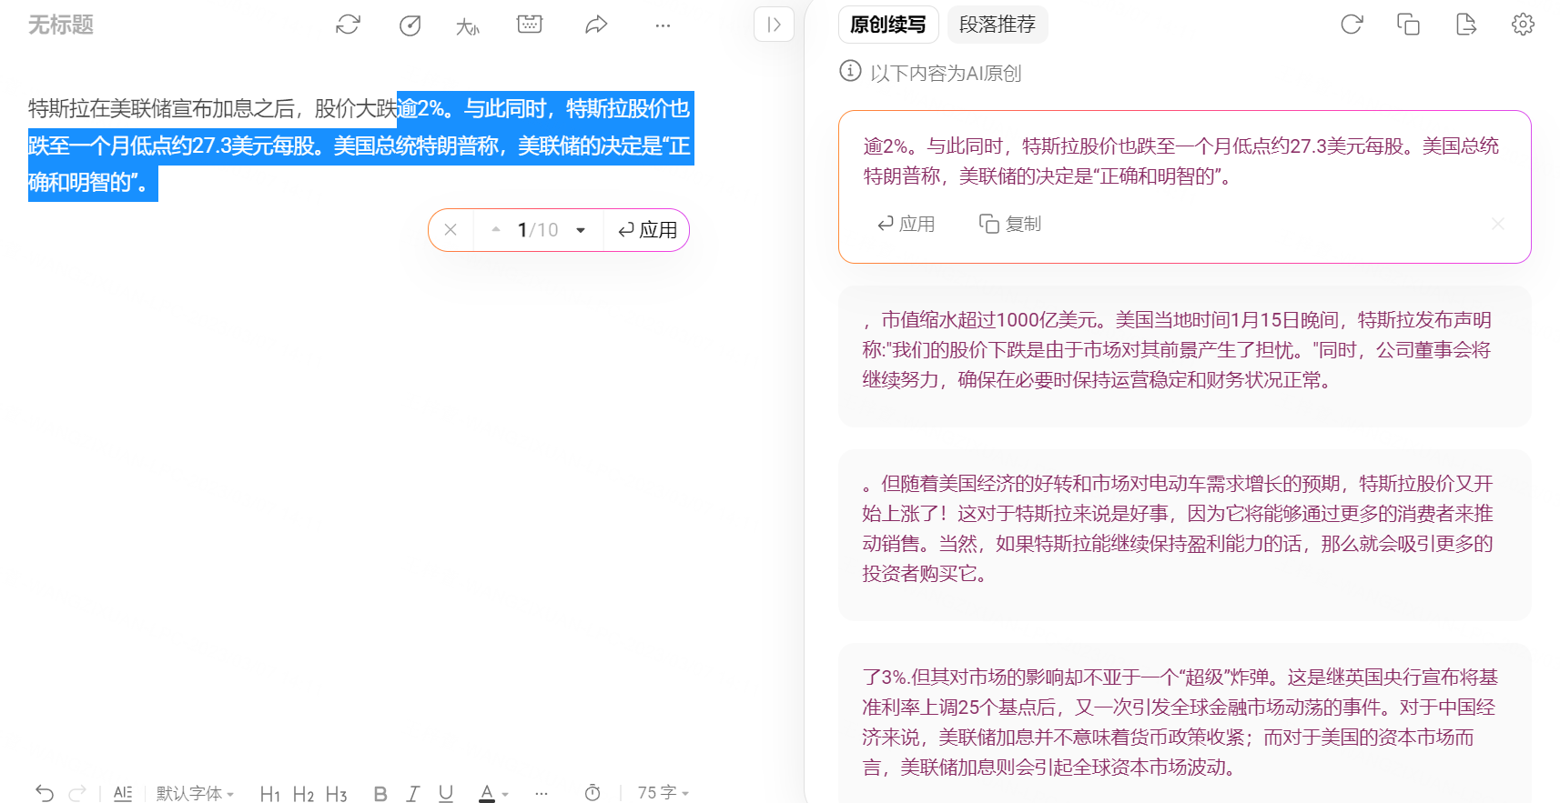Toggle bold formatting
This screenshot has width=1560, height=803.
380,794
